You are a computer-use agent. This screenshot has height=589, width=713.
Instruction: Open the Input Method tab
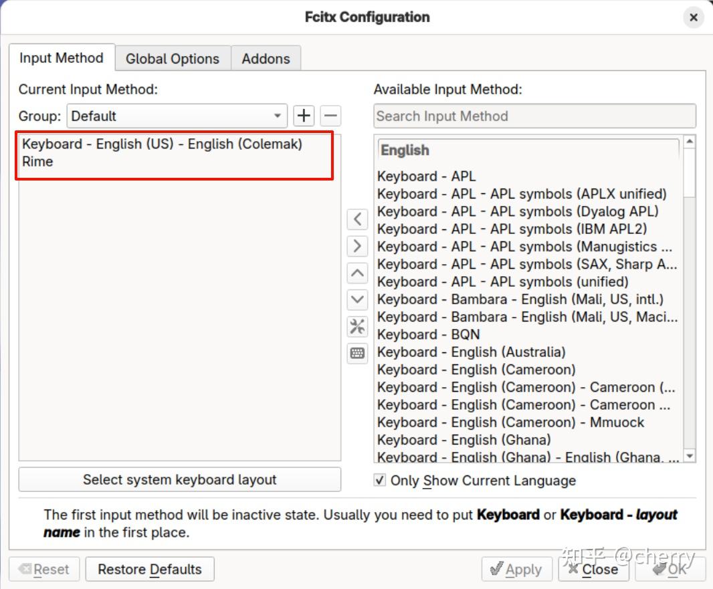click(x=61, y=58)
